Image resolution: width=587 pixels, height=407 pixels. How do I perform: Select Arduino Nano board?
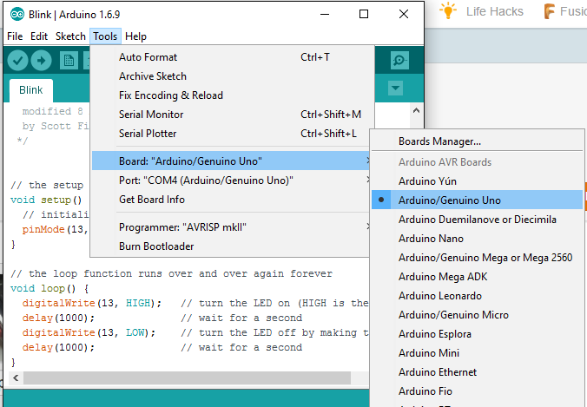point(478,239)
